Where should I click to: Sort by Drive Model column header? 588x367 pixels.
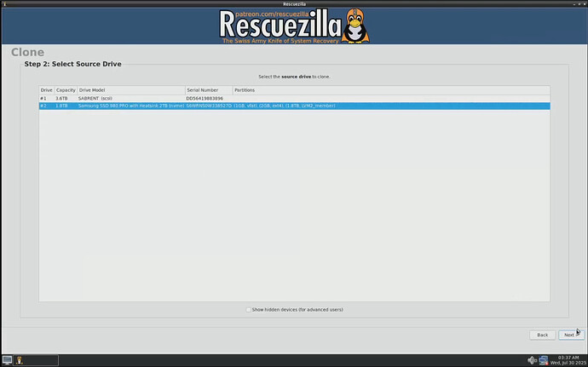131,90
